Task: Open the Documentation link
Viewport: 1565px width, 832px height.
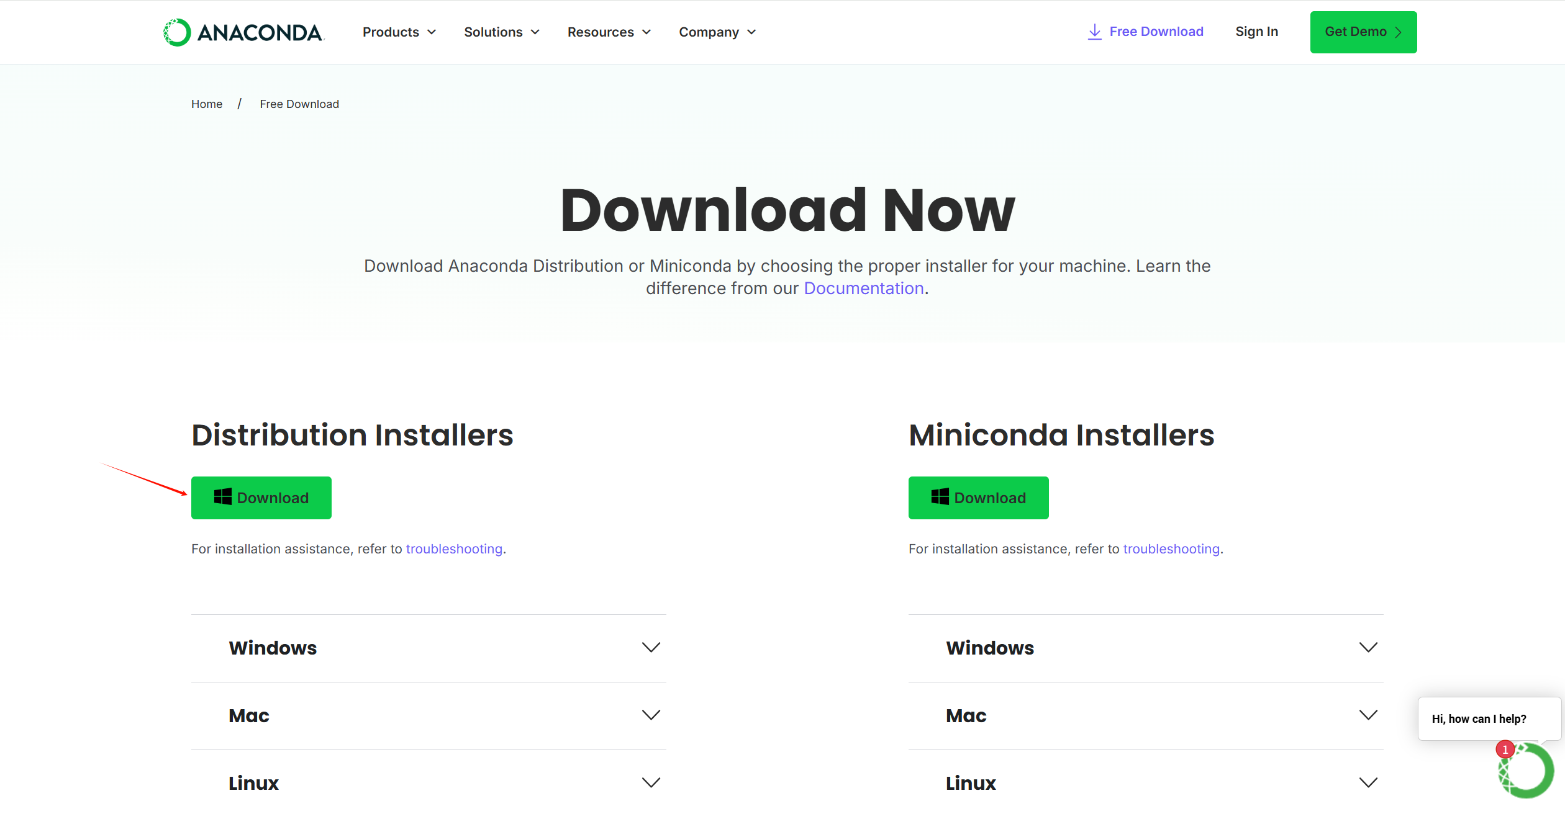Action: 863,289
